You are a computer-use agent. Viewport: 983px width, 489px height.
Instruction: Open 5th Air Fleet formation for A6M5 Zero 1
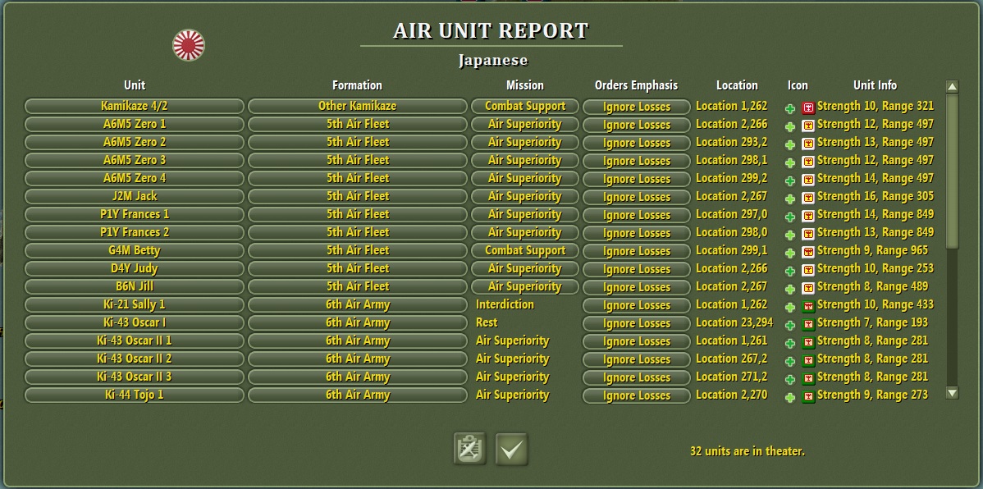coord(357,125)
